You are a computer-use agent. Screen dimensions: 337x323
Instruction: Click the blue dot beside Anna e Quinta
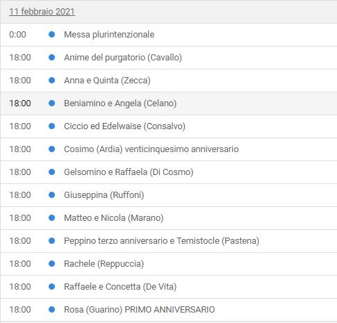pos(52,81)
